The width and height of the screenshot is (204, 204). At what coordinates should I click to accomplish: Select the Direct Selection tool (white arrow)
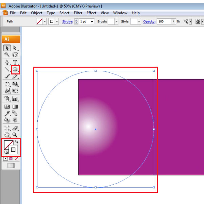[15, 48]
